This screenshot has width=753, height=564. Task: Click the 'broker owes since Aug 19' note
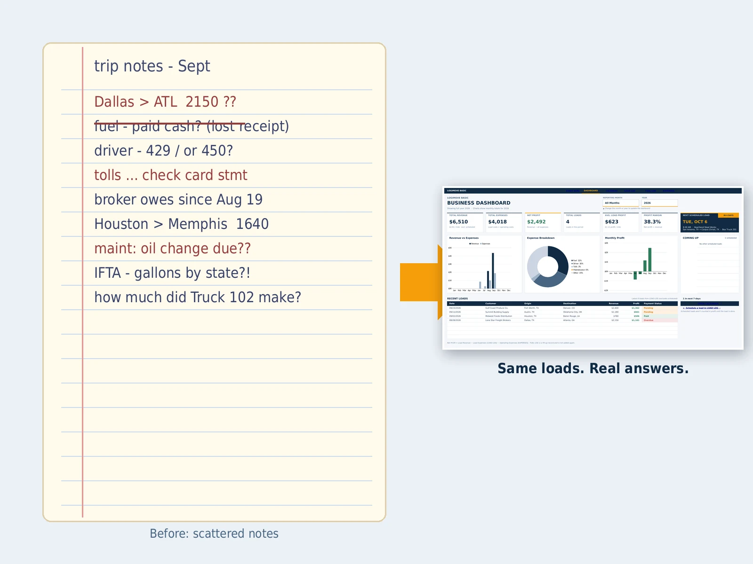pyautogui.click(x=178, y=200)
